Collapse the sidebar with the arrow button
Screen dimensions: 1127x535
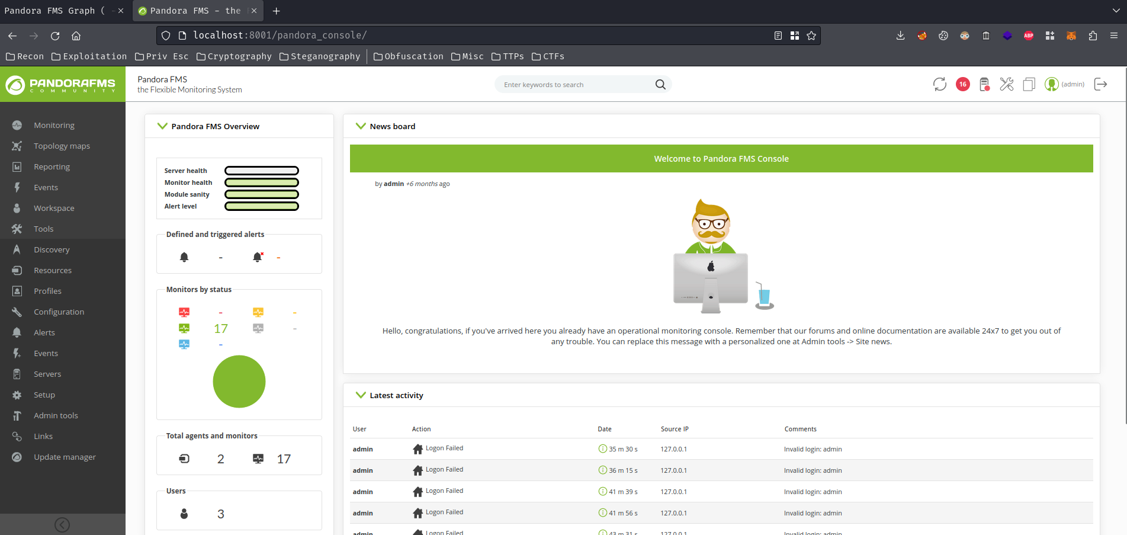click(x=62, y=524)
